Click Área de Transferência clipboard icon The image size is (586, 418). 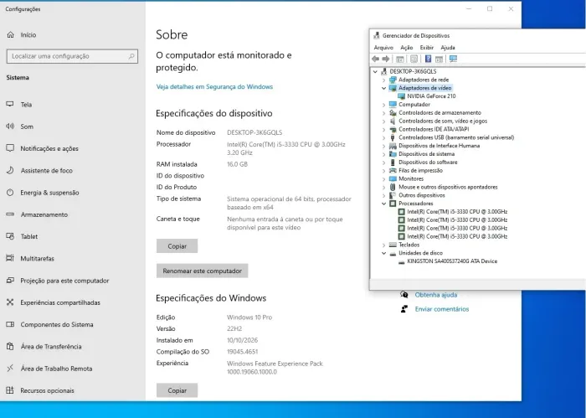pos(10,347)
